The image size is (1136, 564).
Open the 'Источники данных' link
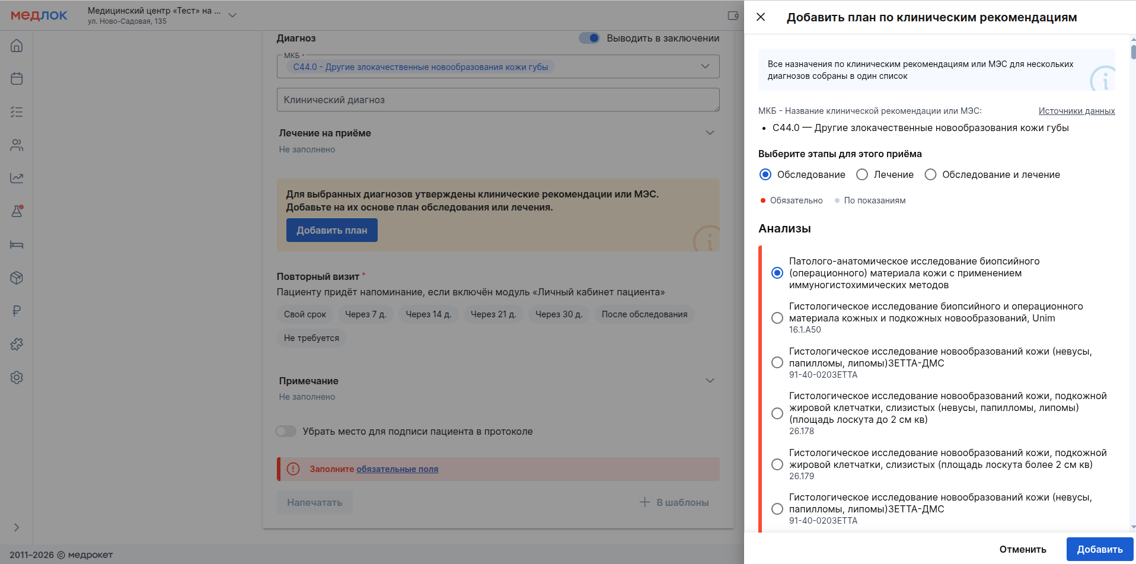(x=1076, y=111)
